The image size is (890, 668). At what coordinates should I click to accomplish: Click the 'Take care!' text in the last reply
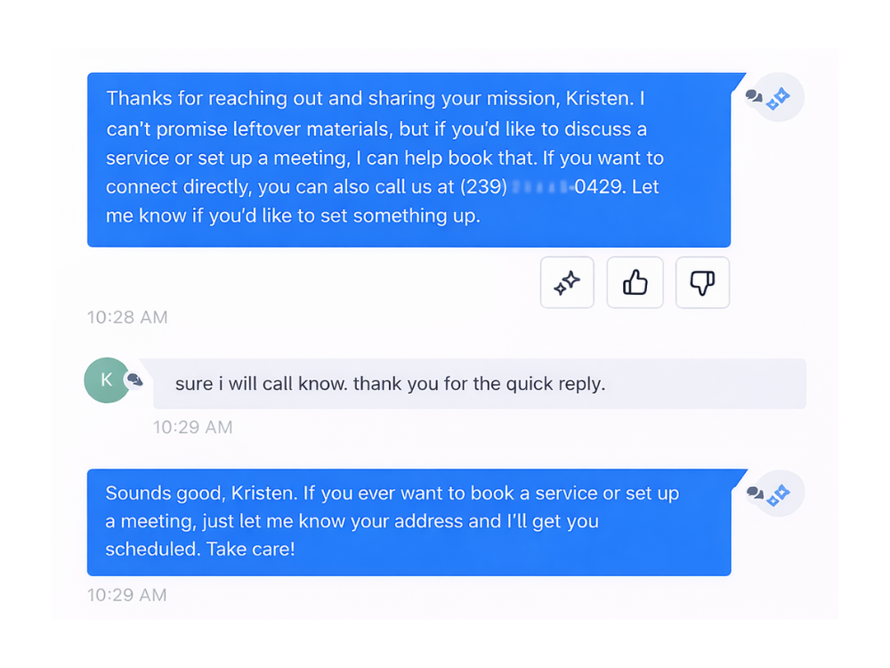(x=250, y=550)
